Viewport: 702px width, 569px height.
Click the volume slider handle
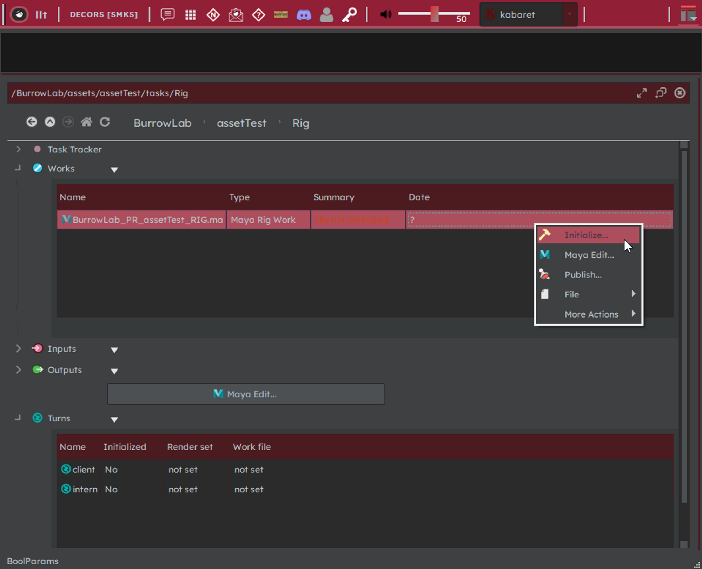tap(435, 14)
